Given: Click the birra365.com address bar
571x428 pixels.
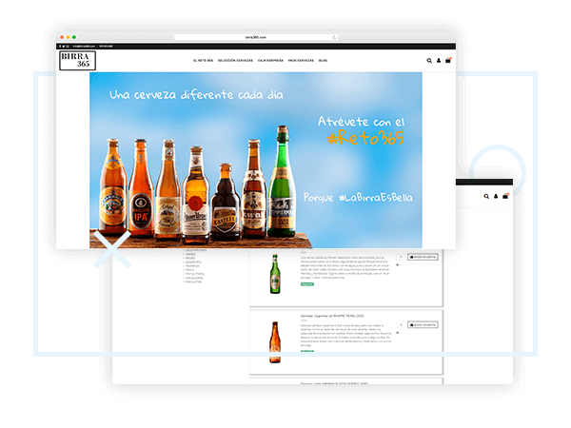Looking at the screenshot, I should click(256, 37).
